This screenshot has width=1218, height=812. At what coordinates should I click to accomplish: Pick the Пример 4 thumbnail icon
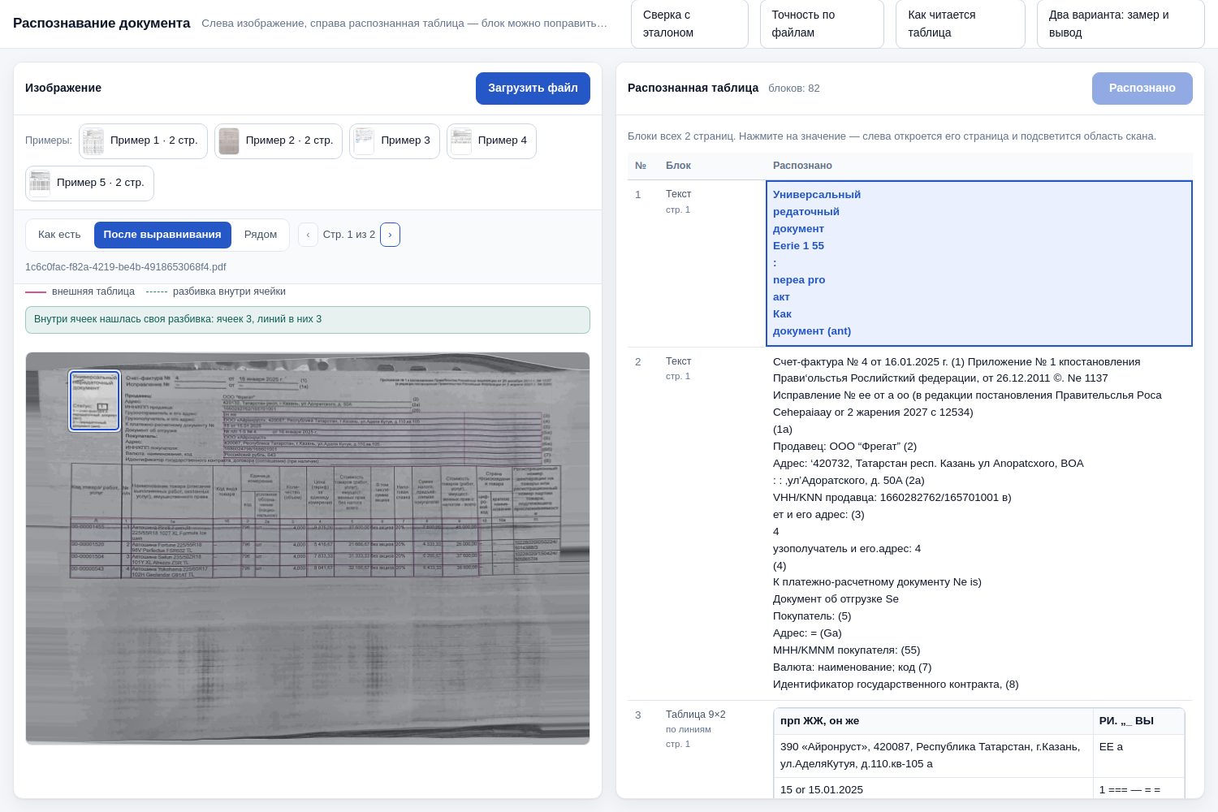click(461, 141)
